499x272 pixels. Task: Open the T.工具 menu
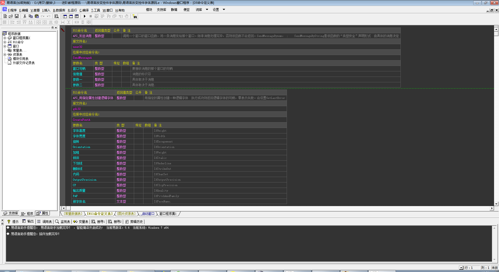click(95, 10)
